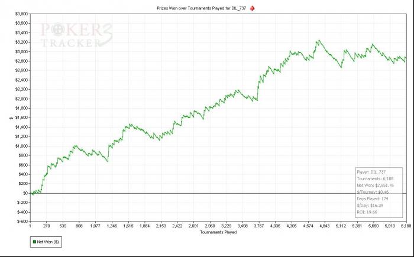Click the '2,960' x-axis label

coord(210,226)
